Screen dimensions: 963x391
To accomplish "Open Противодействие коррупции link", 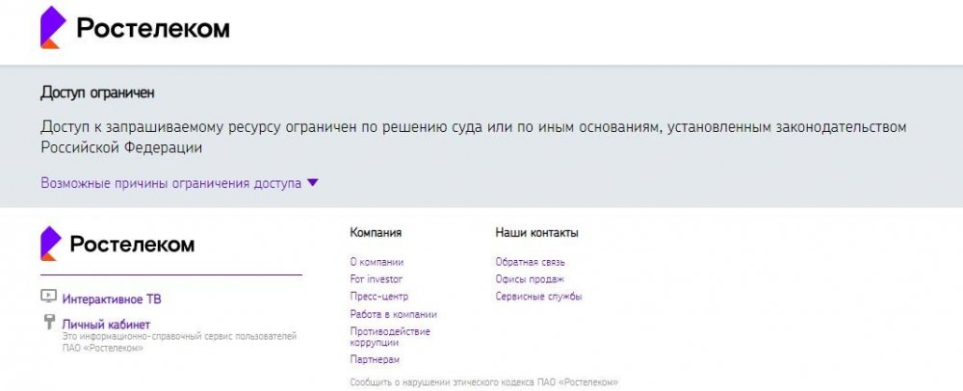I will 389,336.
